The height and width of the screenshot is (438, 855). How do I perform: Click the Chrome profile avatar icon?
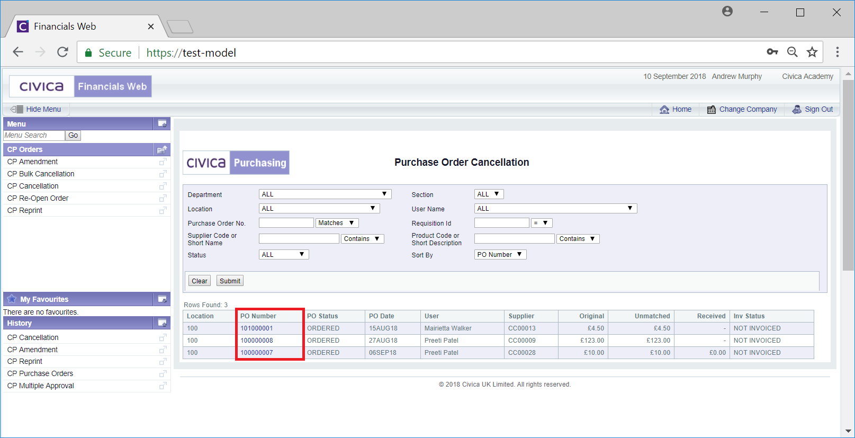(727, 11)
